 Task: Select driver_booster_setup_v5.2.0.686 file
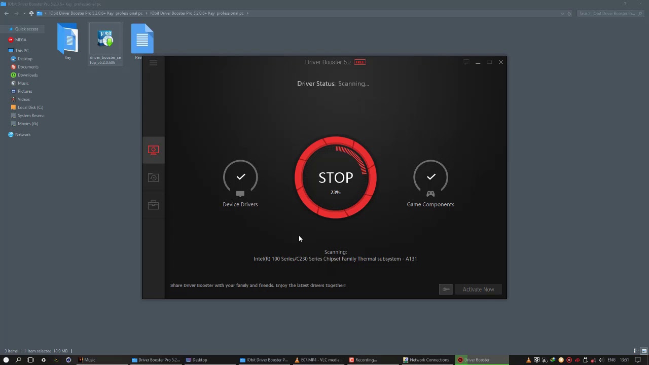(x=105, y=44)
